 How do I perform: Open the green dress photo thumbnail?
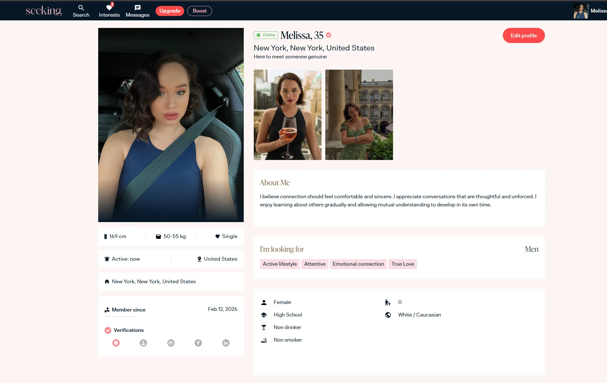(x=359, y=115)
